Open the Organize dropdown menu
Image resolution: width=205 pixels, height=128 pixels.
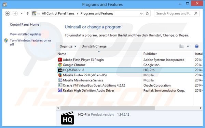tap(68, 47)
